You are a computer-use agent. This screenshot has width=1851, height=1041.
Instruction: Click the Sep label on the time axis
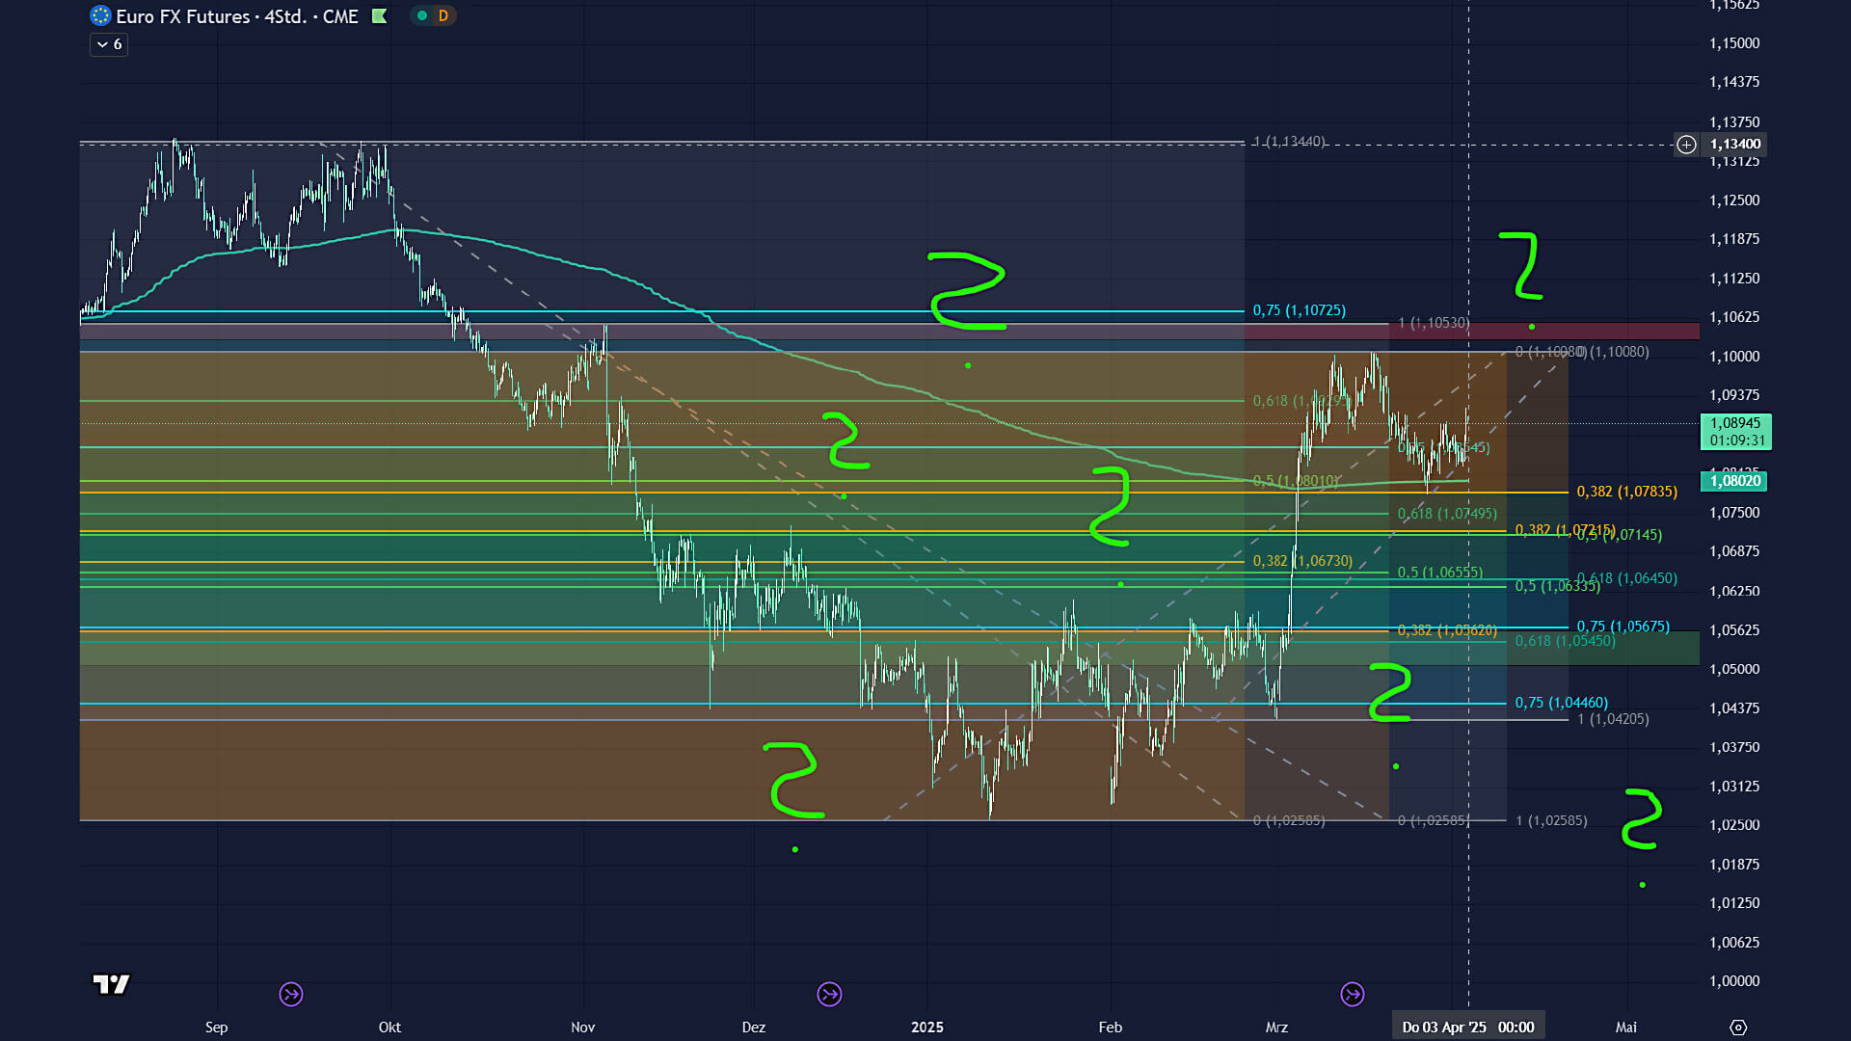click(216, 1028)
